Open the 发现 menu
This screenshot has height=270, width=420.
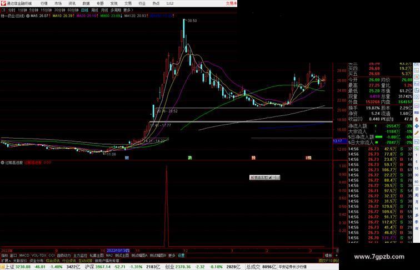[x=114, y=3]
